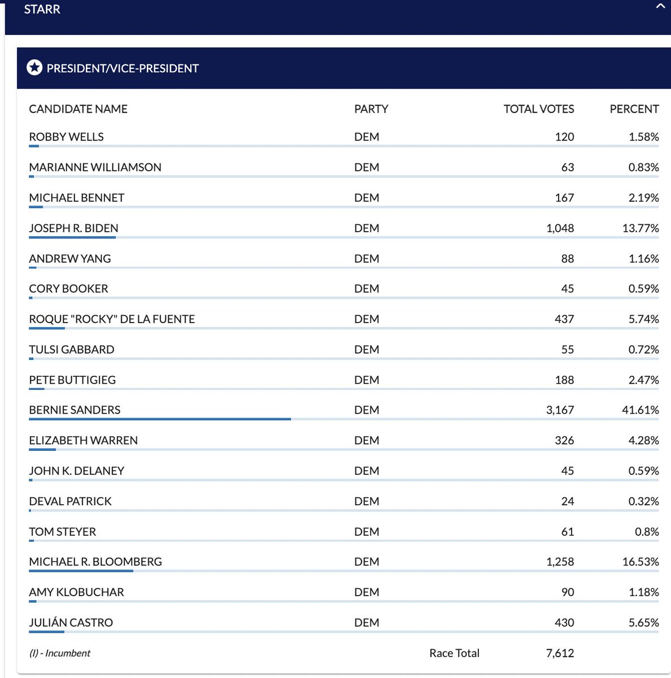671x678 pixels.
Task: Select the MICHAEL BENNET candidate name
Action: point(76,198)
